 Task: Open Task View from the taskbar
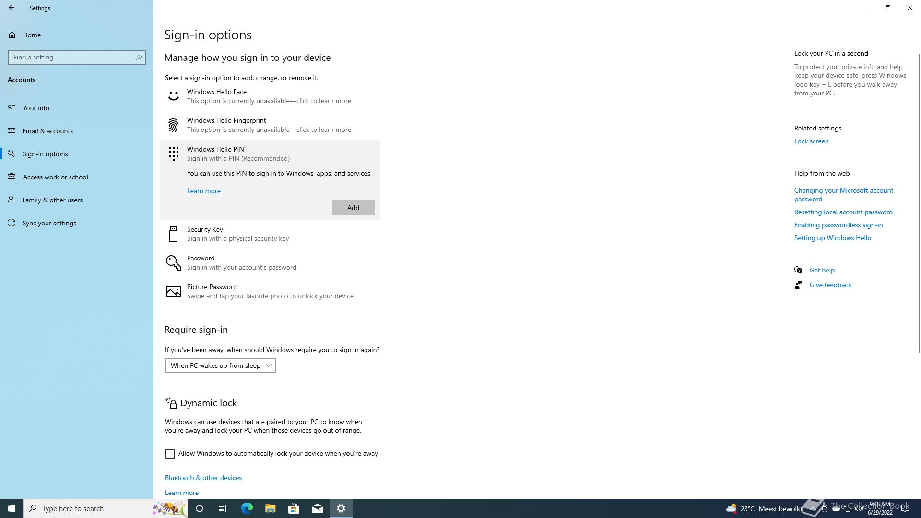[x=223, y=508]
